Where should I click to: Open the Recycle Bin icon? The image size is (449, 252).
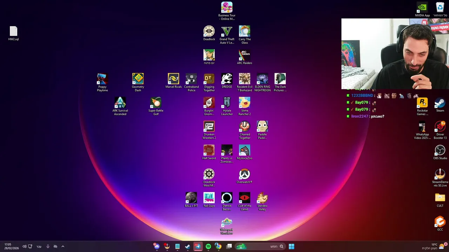pyautogui.click(x=440, y=9)
